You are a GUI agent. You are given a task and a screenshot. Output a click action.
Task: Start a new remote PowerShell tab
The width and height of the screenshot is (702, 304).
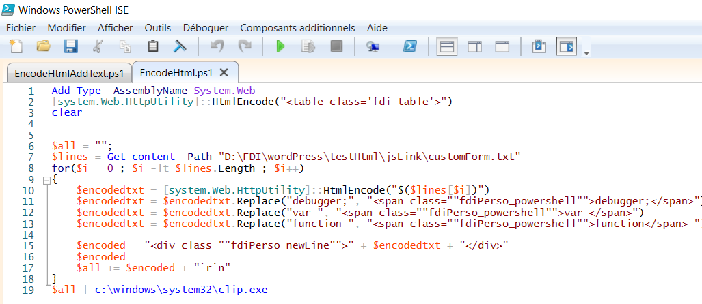click(x=373, y=46)
